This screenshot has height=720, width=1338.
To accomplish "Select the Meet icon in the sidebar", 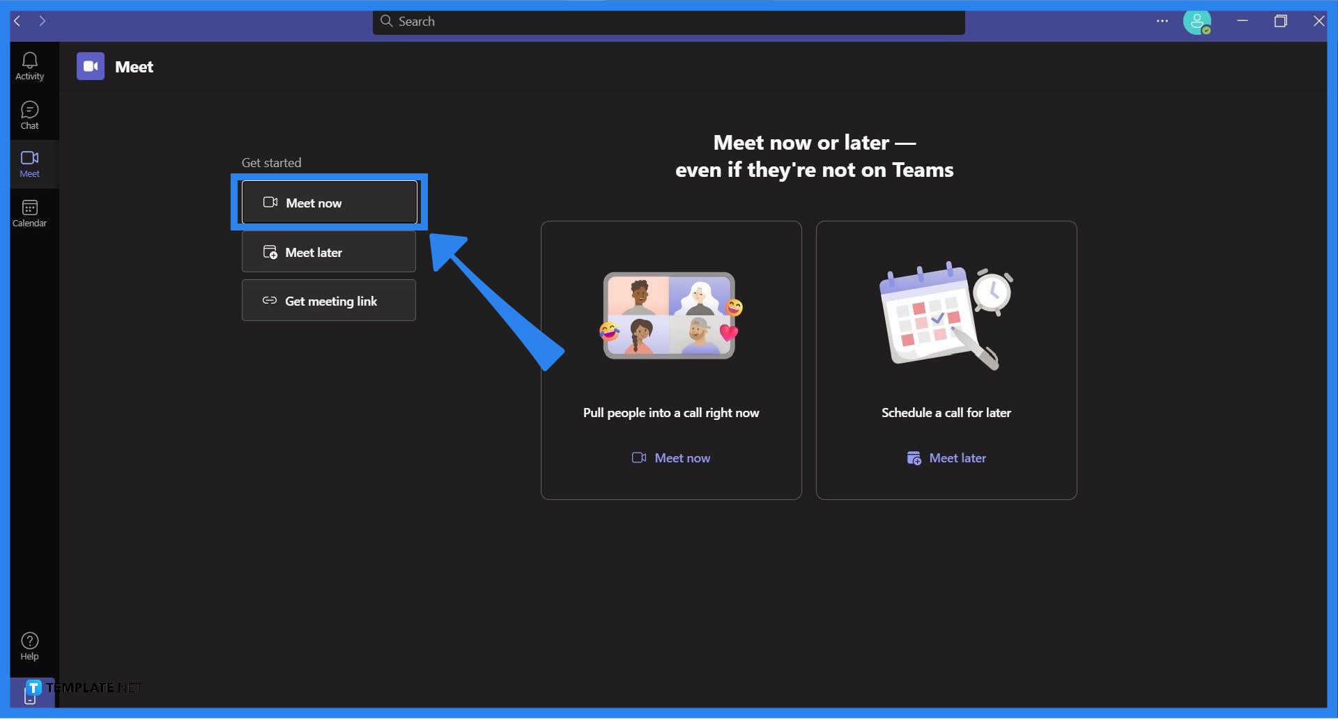I will [29, 163].
